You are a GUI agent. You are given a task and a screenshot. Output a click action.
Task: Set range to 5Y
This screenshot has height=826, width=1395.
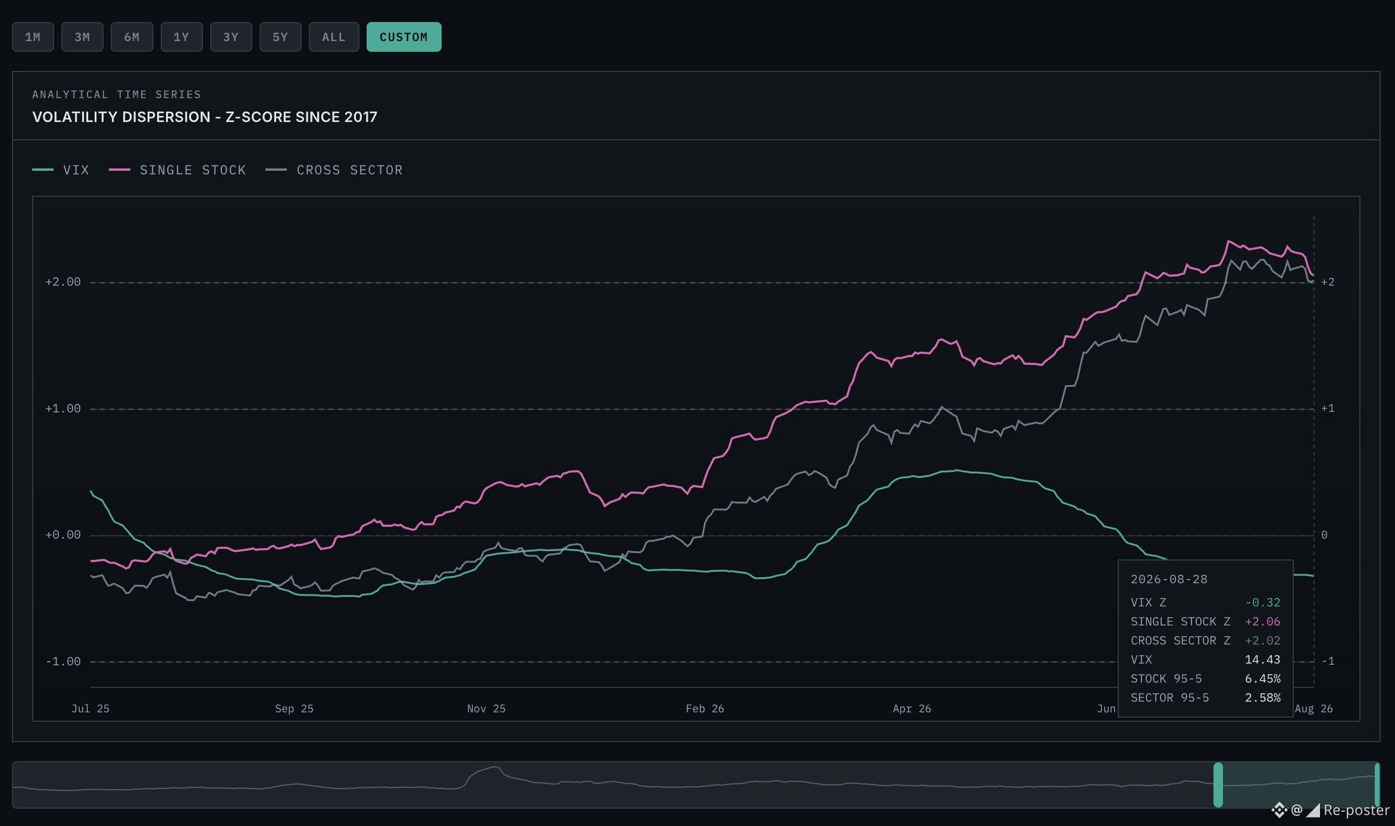point(280,37)
